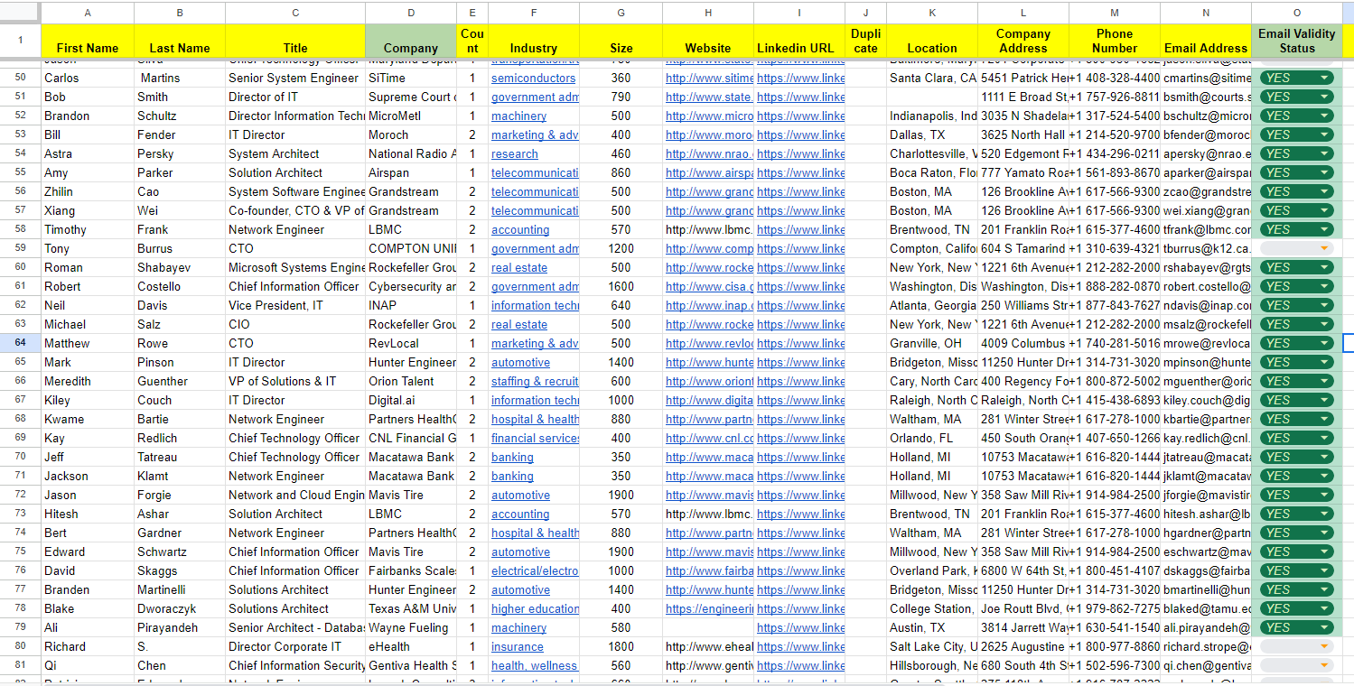Select the Pirayandeh last name cell
The width and height of the screenshot is (1354, 686).
point(180,627)
